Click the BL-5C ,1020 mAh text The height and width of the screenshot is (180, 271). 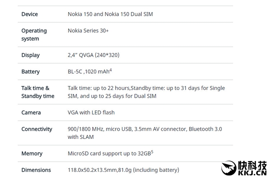(89, 71)
